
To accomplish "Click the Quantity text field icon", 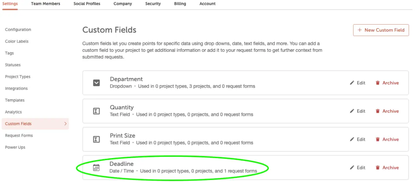I will (96, 111).
